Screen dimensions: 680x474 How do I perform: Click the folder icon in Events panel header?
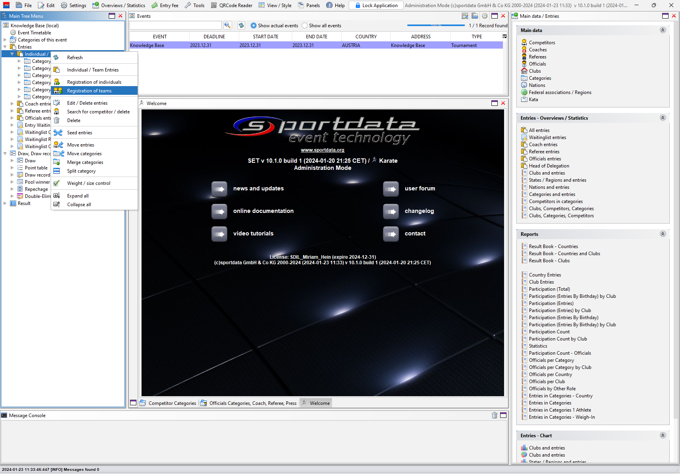tap(475, 16)
